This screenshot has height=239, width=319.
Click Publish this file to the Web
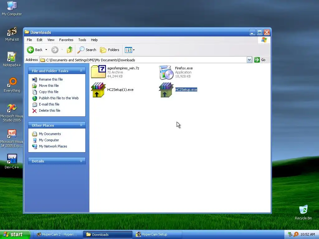point(59,98)
